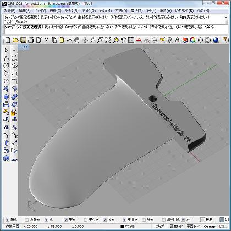
Task: Open the デフォルト layer selector in status bar
Action: coord(129,226)
